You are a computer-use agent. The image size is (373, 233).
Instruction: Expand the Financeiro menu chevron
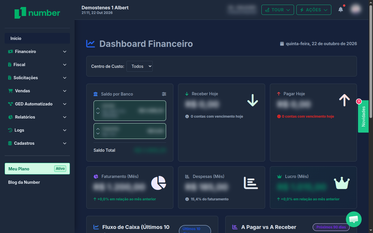65,52
